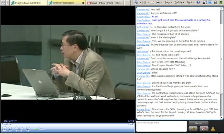The height and width of the screenshot is (134, 224).
Task: Mute the media player audio
Action: pos(28,129)
